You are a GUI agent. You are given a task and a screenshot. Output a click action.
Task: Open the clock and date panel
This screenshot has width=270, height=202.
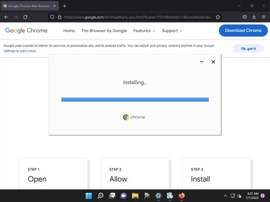(252, 196)
